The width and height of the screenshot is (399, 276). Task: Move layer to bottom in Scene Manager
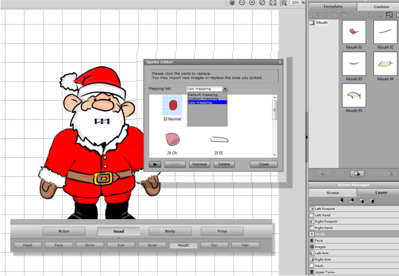(372, 201)
